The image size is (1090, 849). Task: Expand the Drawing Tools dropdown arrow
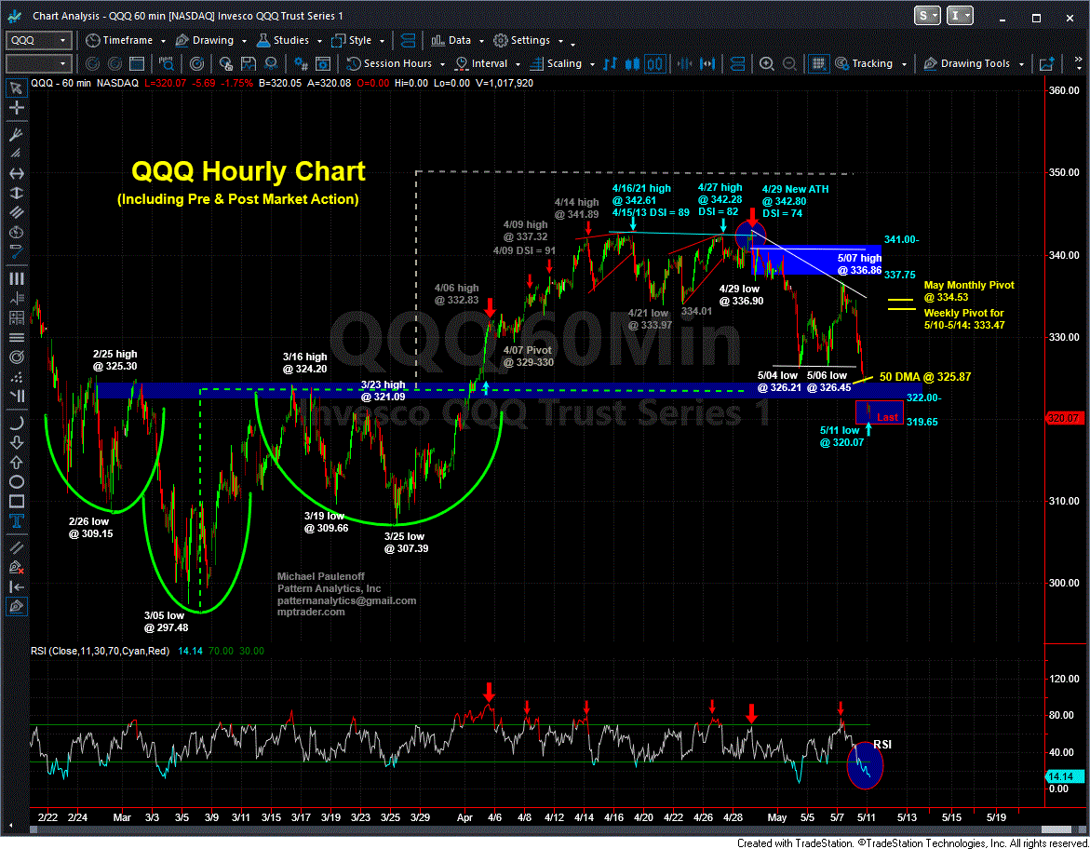[1021, 64]
